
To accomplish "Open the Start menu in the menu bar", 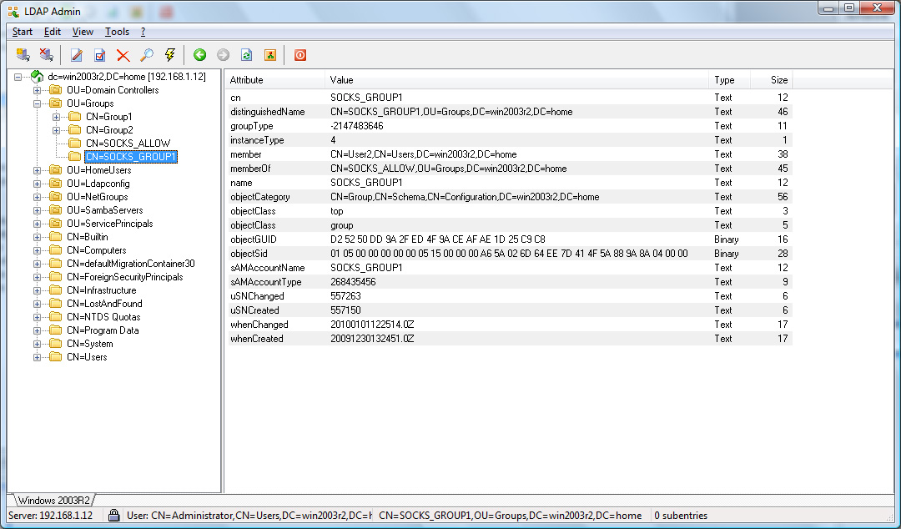I will [x=23, y=32].
